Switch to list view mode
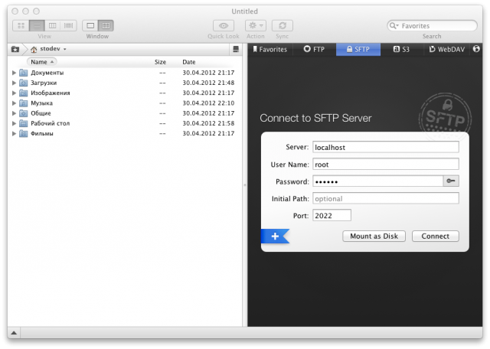 (37, 25)
